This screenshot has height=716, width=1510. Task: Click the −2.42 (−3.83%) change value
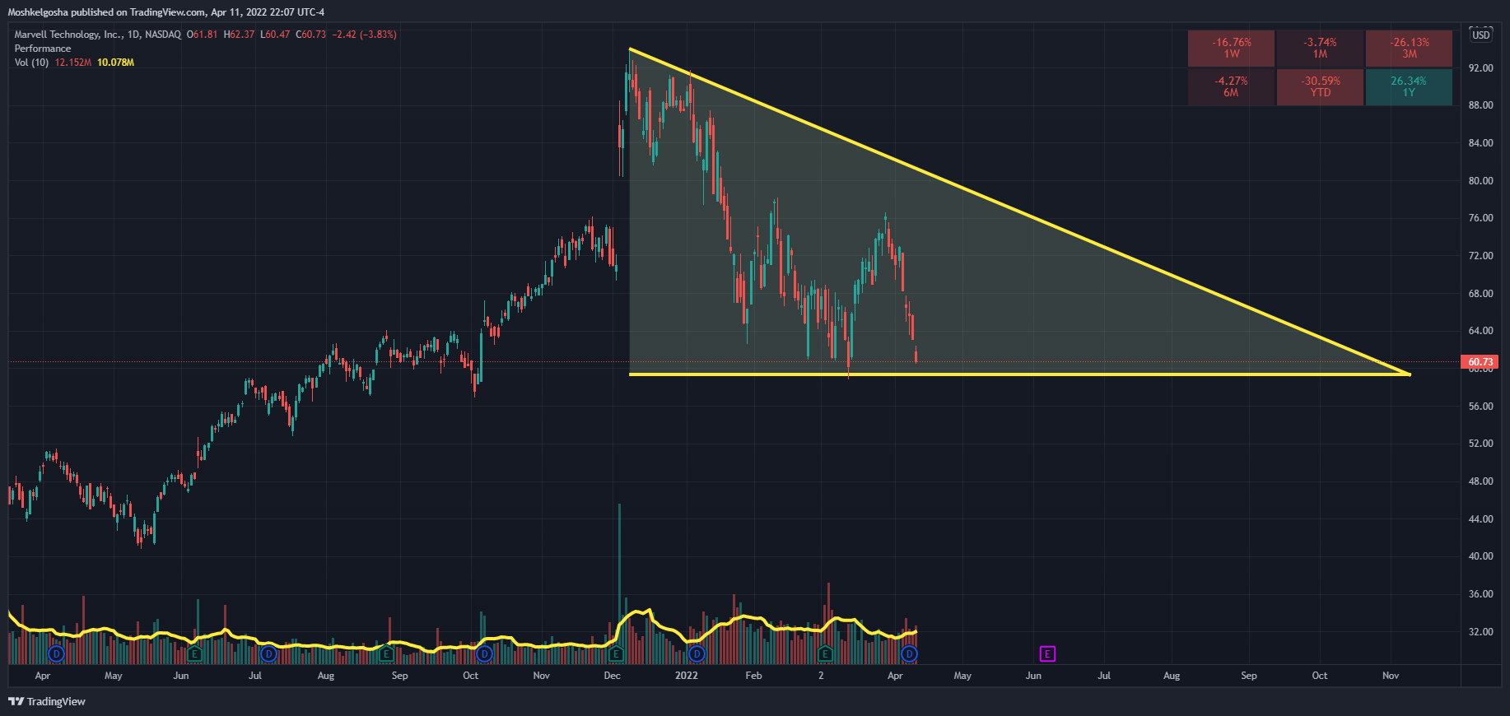tap(364, 35)
